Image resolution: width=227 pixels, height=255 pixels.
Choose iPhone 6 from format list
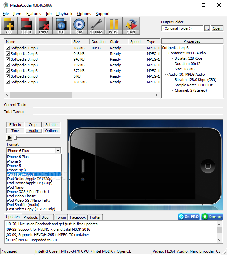34,161
